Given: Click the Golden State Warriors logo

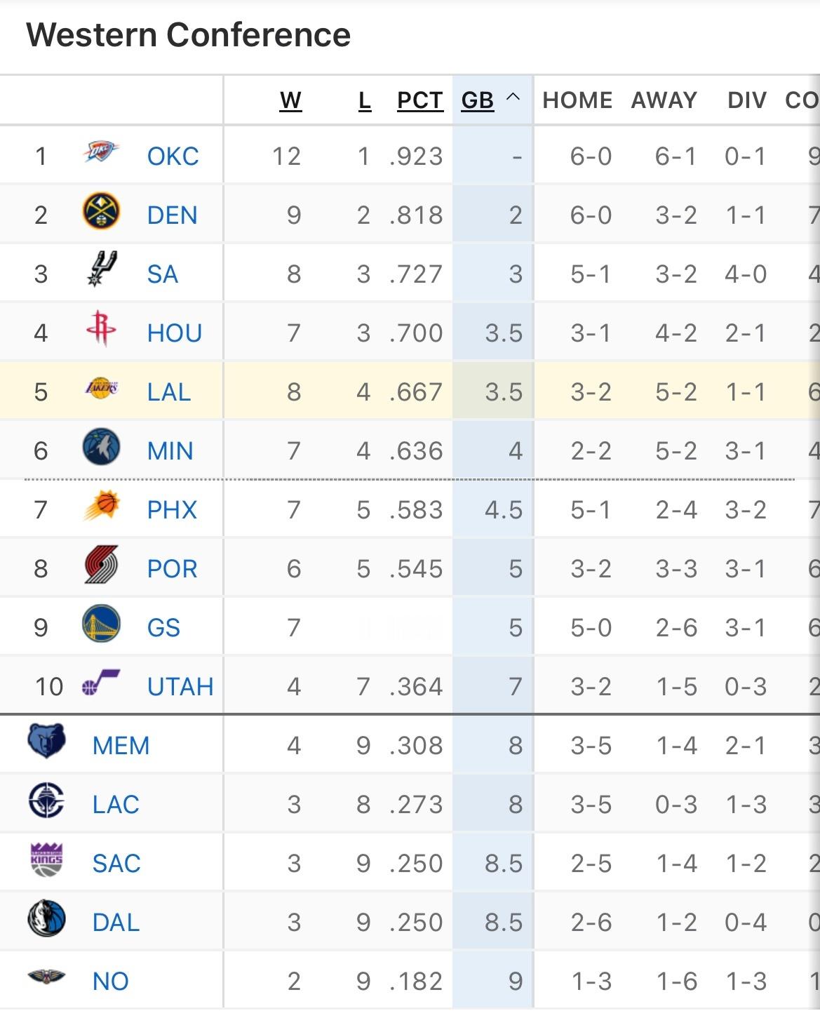Looking at the screenshot, I should click(x=101, y=624).
